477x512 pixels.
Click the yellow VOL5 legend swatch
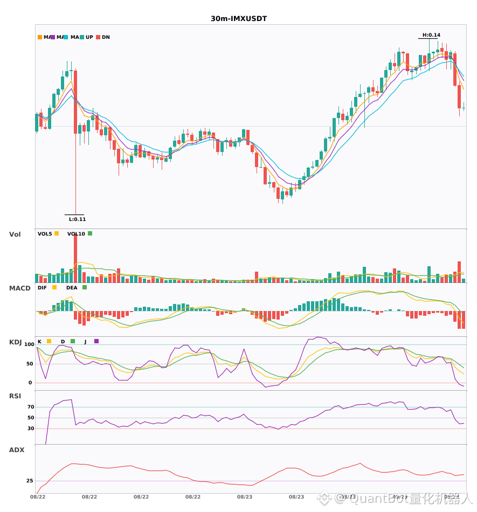tap(57, 233)
